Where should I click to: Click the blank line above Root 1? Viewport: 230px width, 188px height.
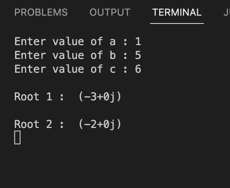[75, 83]
